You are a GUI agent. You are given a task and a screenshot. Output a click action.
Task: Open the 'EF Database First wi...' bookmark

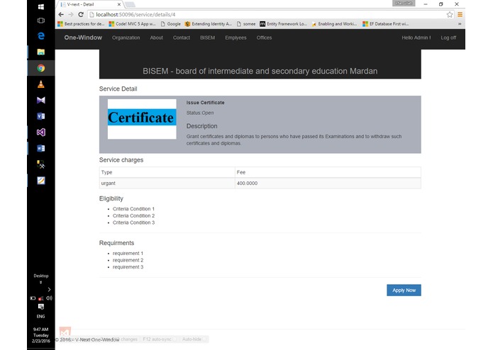click(x=386, y=24)
